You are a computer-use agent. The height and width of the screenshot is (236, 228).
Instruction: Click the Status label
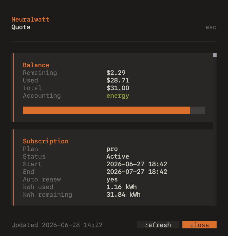click(34, 156)
